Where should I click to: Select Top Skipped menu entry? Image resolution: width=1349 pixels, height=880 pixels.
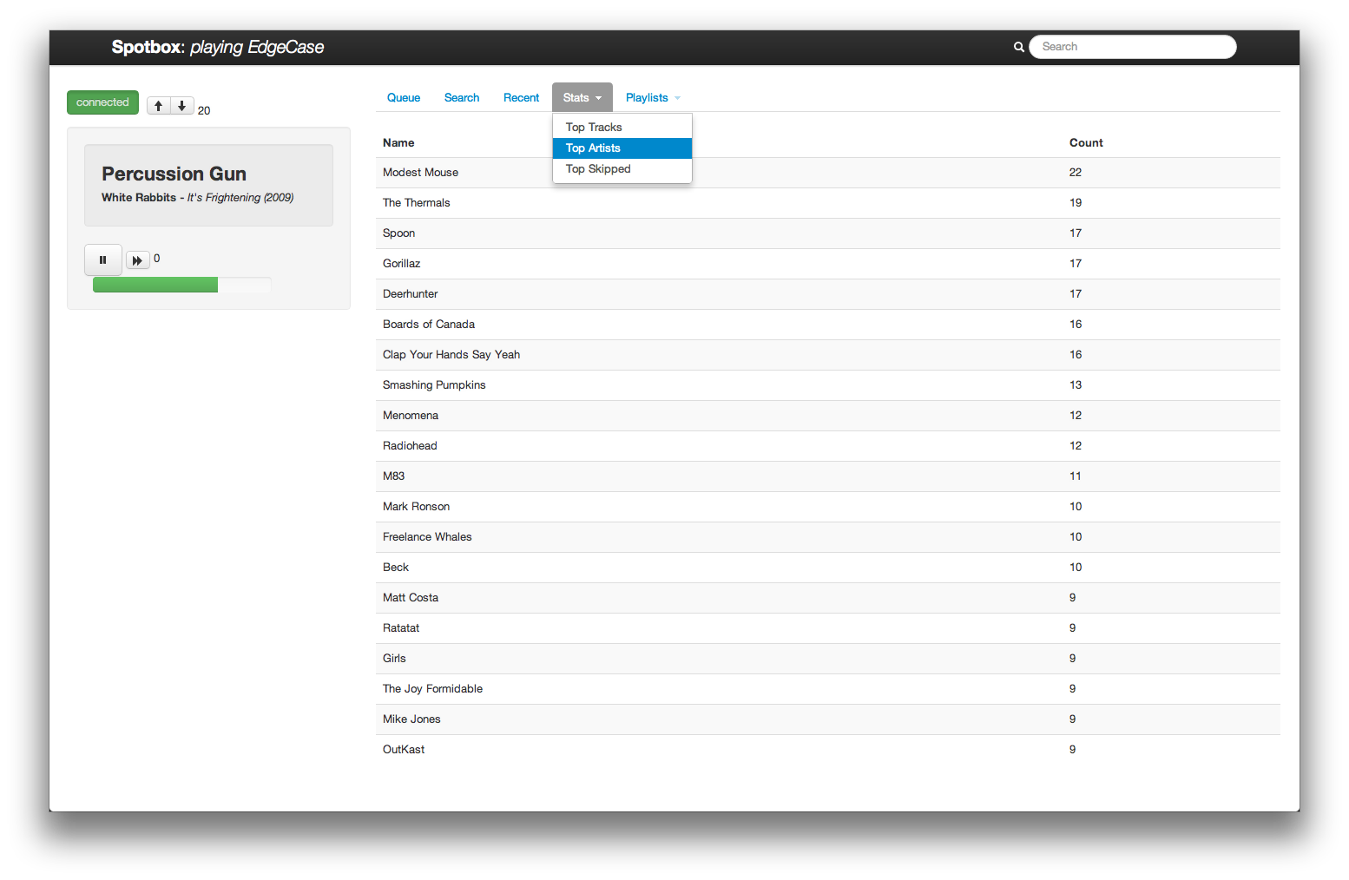point(622,169)
